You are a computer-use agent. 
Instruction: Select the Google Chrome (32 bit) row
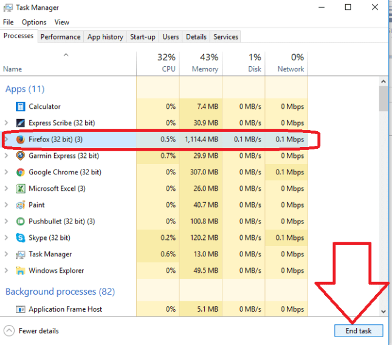(x=154, y=172)
